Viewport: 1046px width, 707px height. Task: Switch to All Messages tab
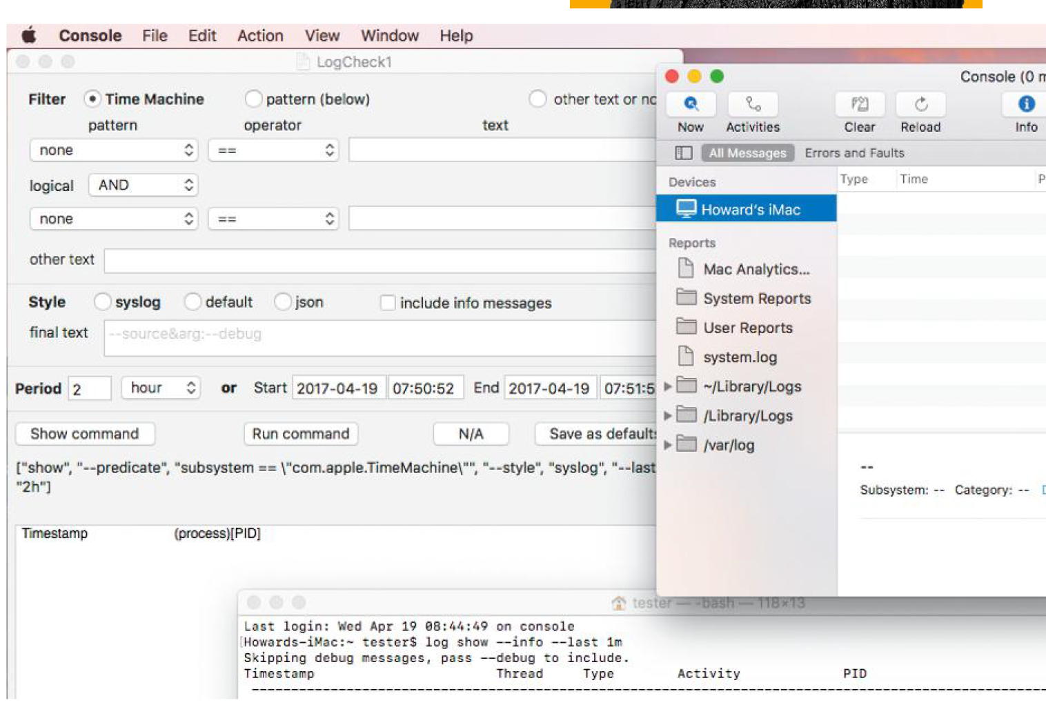(747, 153)
